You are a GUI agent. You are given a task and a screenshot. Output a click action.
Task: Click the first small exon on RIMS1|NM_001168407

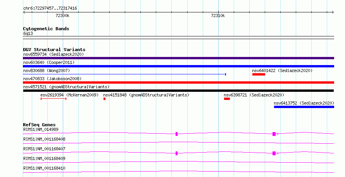click(x=177, y=153)
